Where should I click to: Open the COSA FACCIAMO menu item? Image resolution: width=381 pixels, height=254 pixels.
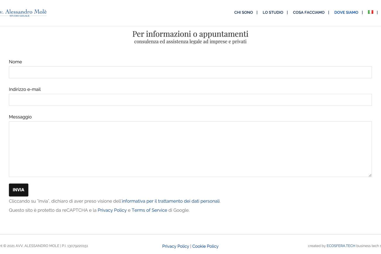point(309,12)
